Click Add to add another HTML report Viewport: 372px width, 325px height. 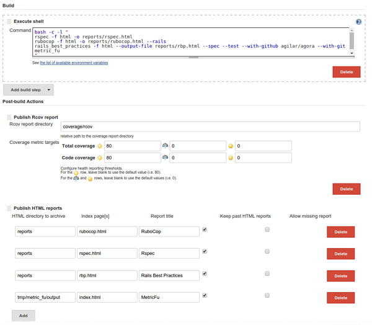click(23, 316)
